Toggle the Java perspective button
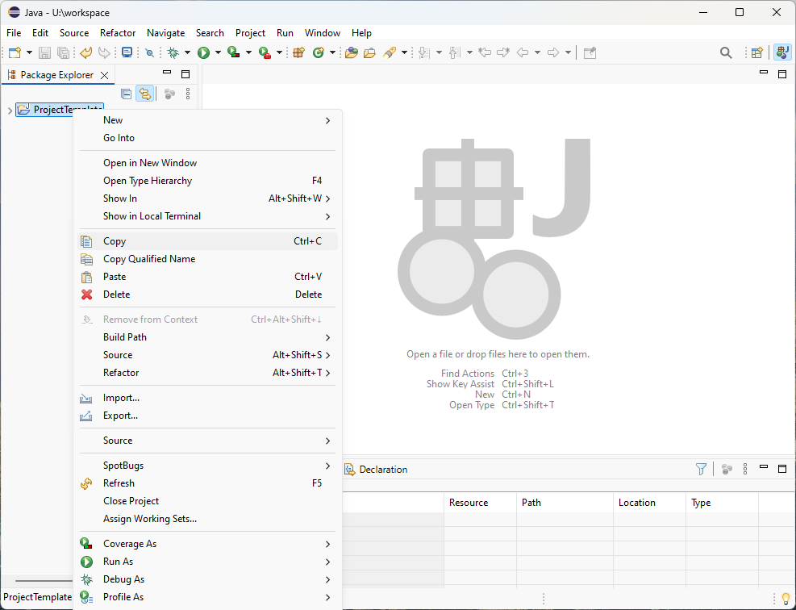 point(781,53)
